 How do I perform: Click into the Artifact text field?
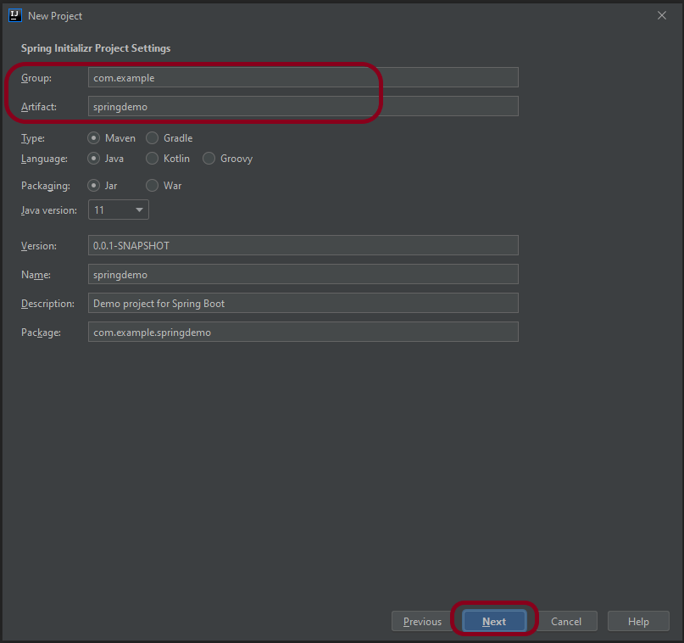click(x=303, y=107)
